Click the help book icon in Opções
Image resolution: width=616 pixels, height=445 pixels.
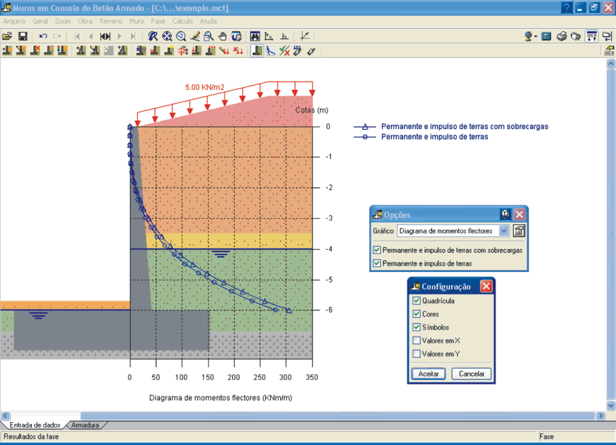coord(505,214)
